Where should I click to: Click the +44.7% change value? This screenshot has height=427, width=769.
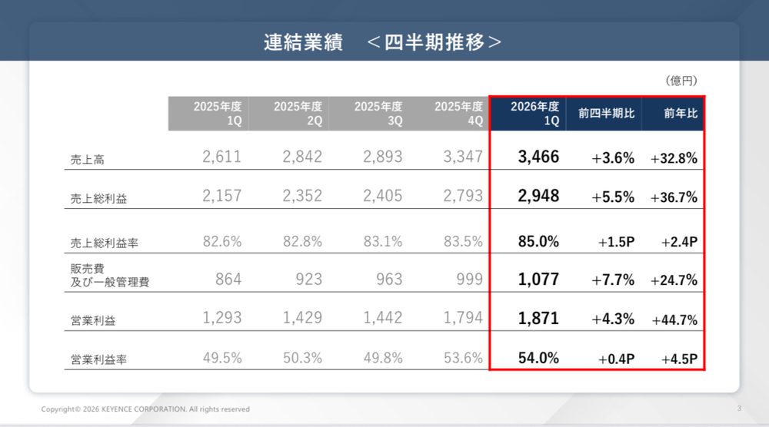[674, 319]
